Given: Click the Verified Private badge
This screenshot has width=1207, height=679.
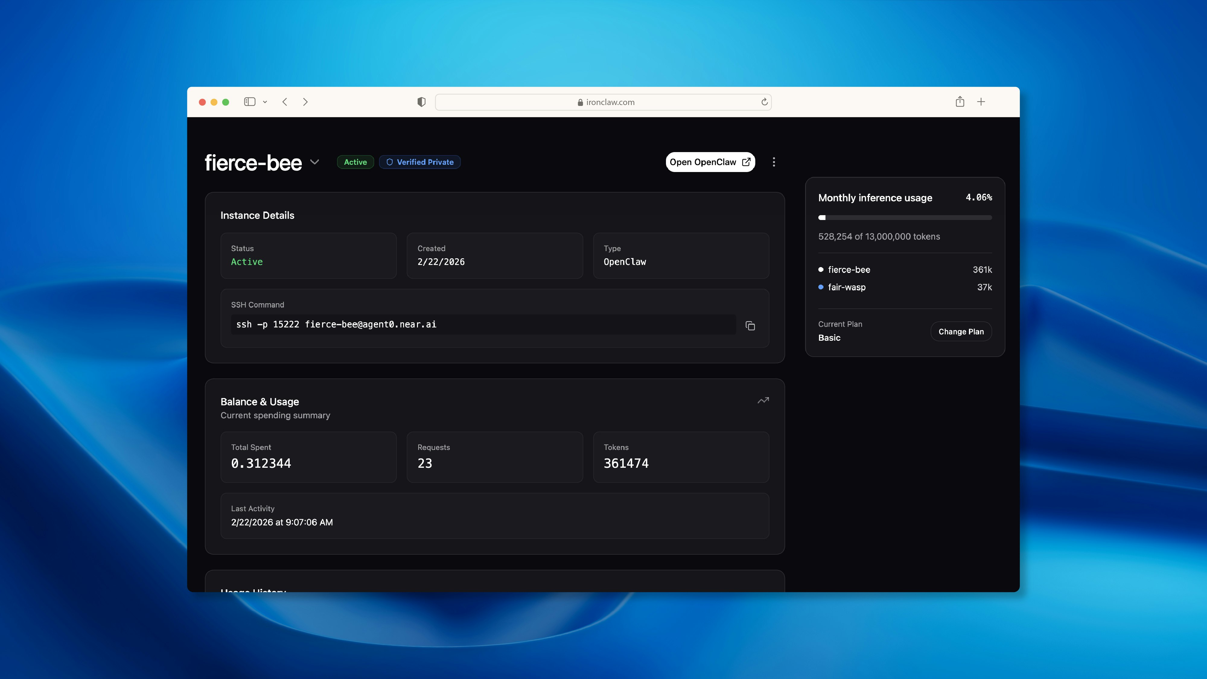Looking at the screenshot, I should click(419, 162).
